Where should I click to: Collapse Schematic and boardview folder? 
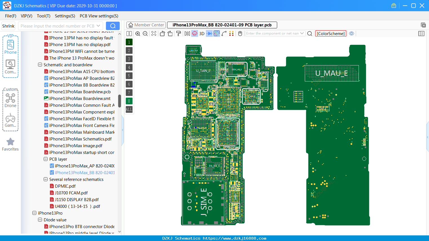pyautogui.click(x=40, y=65)
